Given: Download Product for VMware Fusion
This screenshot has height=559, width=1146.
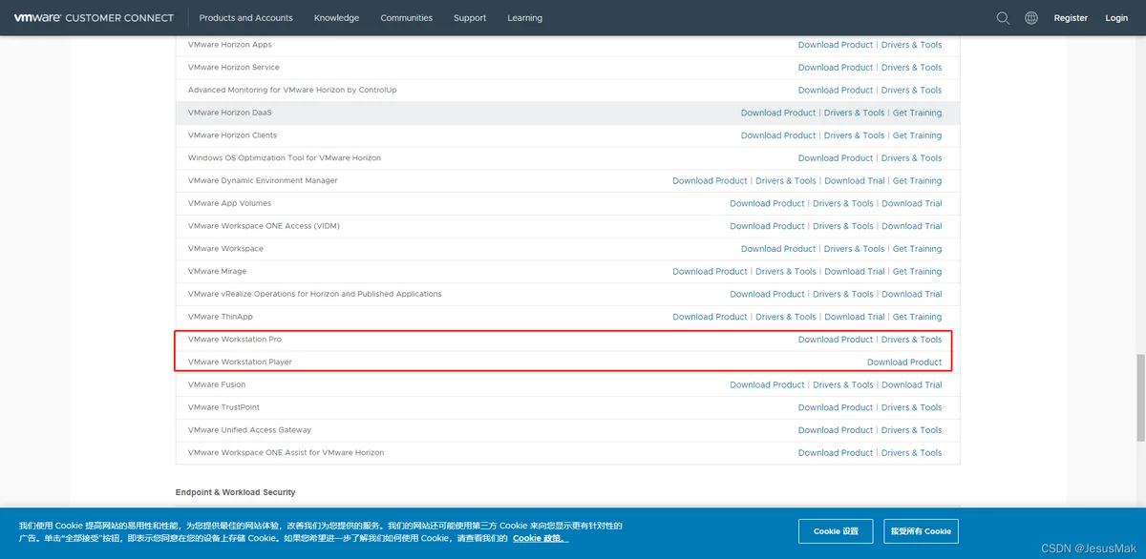Looking at the screenshot, I should (x=768, y=385).
